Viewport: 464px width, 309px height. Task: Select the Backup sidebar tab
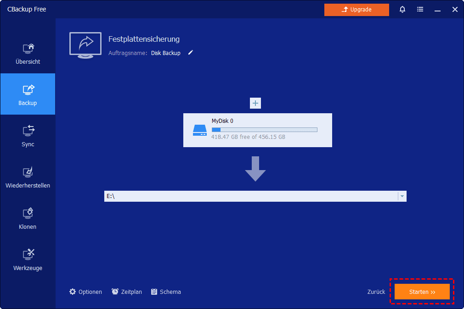[x=28, y=94]
